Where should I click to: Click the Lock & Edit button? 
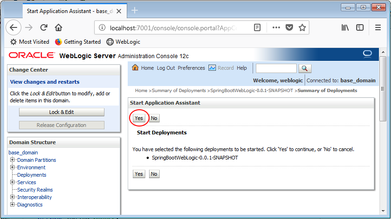click(x=62, y=112)
